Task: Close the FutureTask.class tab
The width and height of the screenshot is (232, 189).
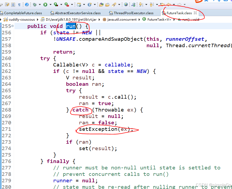Action: coord(195,13)
